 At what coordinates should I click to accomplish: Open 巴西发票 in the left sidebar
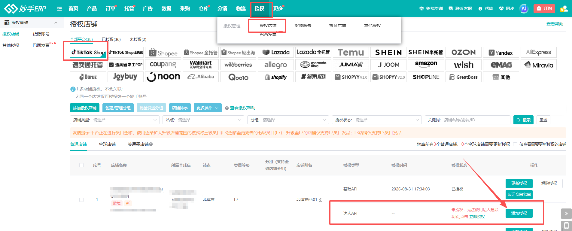click(41, 45)
